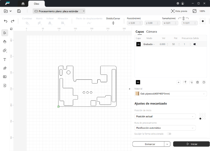This screenshot has width=210, height=151.
Task: Click the Iniciar button
Action: (x=191, y=144)
